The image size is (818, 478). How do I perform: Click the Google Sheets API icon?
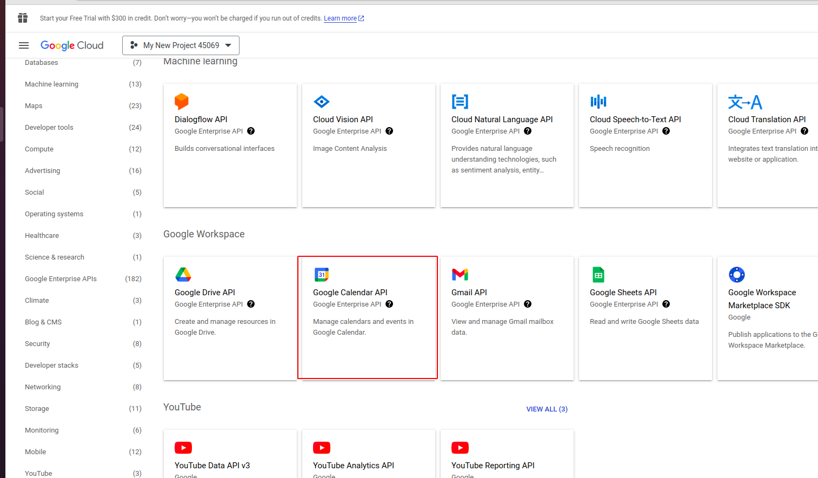(x=598, y=275)
